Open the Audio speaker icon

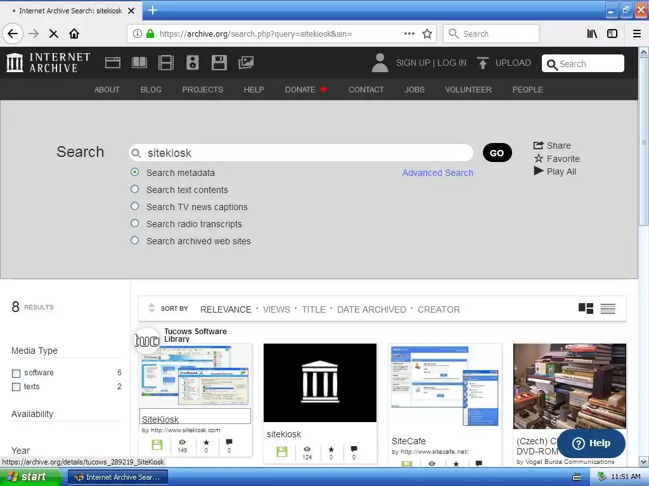coord(193,63)
